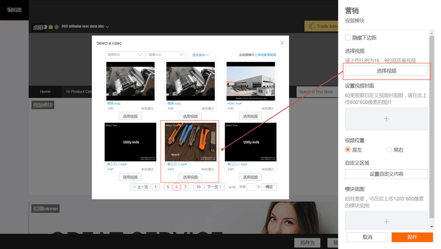The width and height of the screenshot is (441, 249).
Task: Click the plus icon to upload video cover
Action: (x=386, y=119)
